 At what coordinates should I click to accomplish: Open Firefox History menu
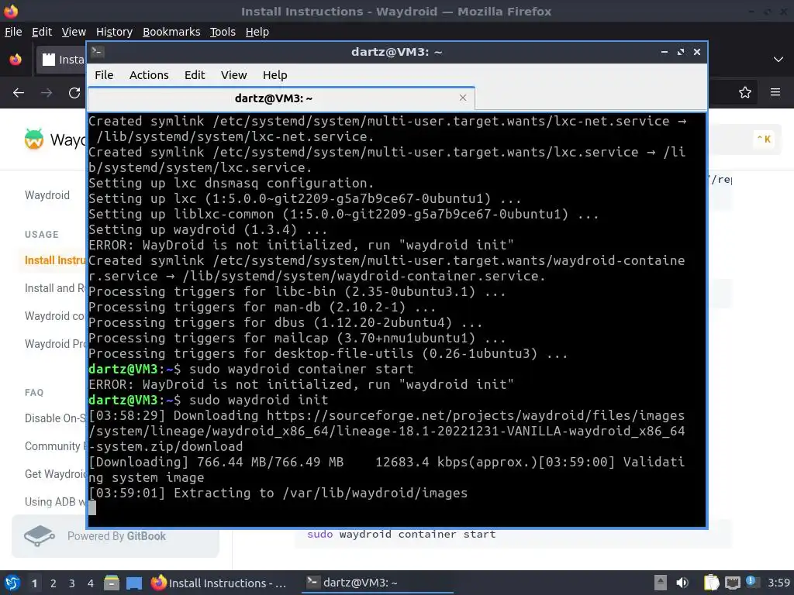114,32
